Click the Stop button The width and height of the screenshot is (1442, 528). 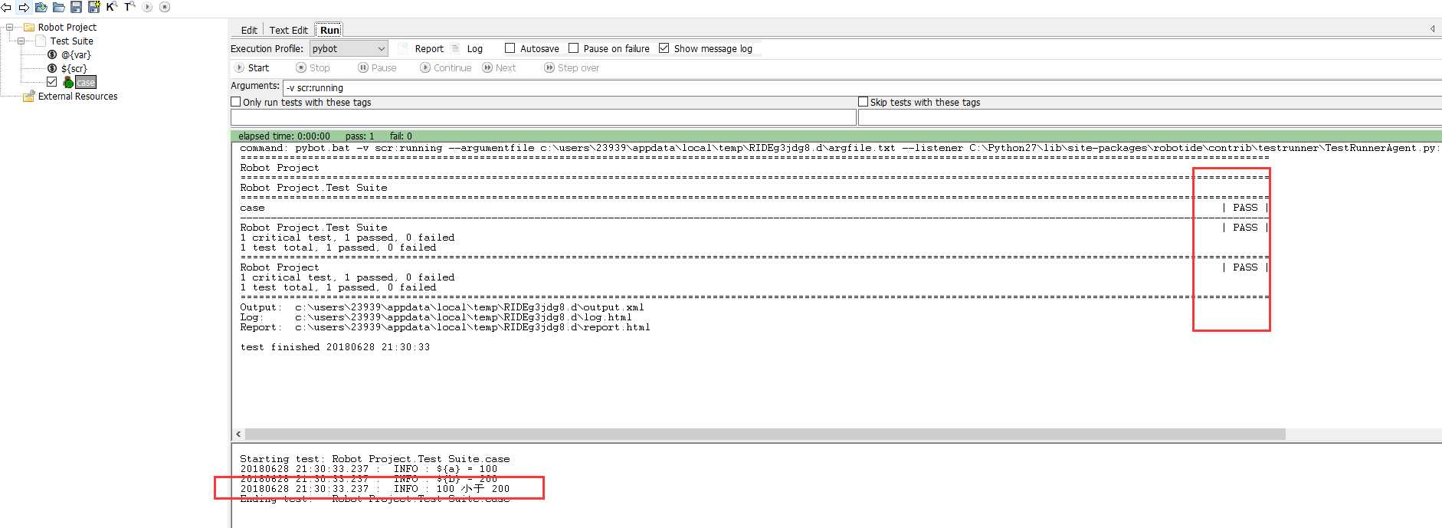point(313,67)
